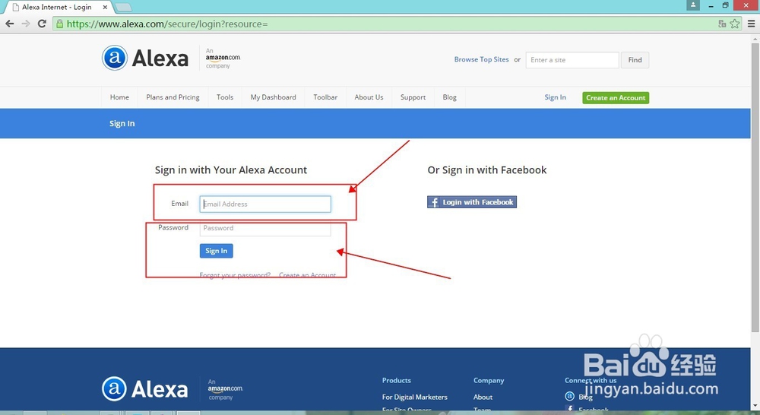Click the Find button

click(635, 60)
